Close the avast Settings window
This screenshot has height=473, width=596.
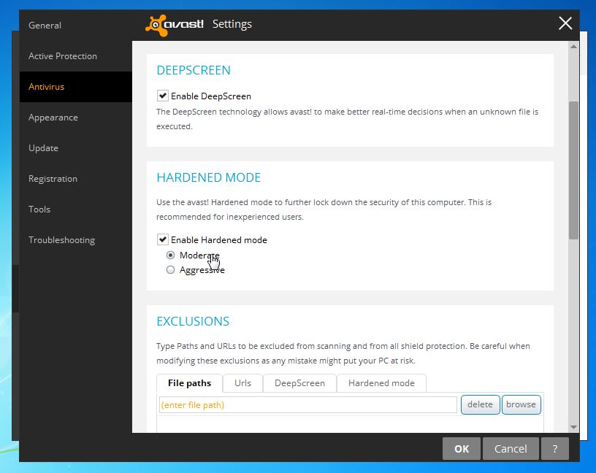tap(565, 23)
